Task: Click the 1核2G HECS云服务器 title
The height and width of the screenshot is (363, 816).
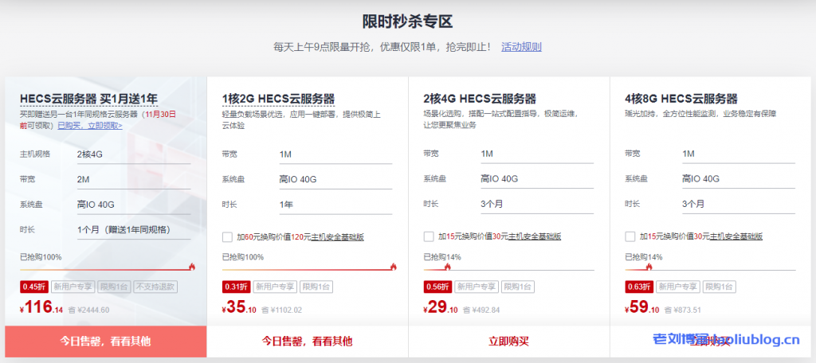Action: 278,99
